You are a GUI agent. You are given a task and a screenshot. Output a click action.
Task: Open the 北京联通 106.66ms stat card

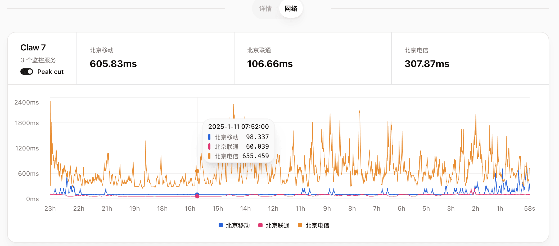313,58
